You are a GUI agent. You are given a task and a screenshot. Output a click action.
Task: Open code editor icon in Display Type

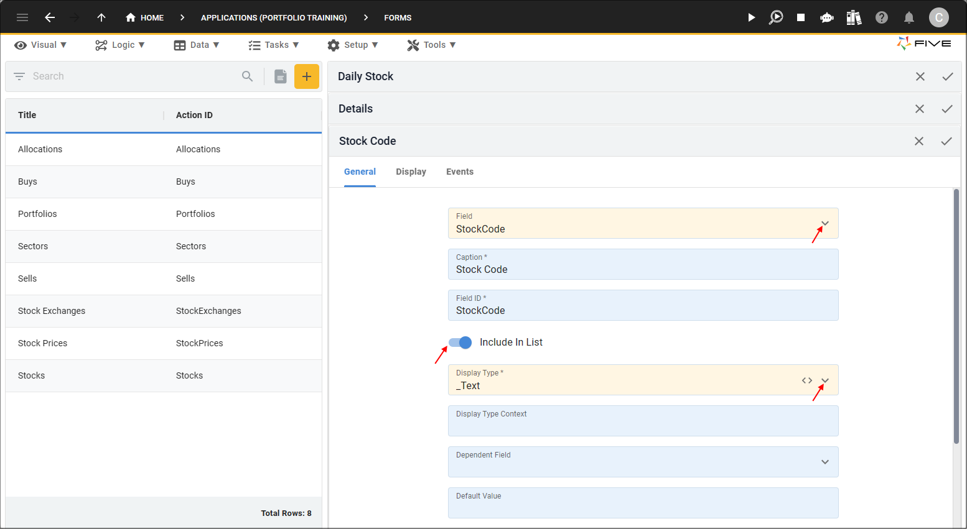(807, 380)
